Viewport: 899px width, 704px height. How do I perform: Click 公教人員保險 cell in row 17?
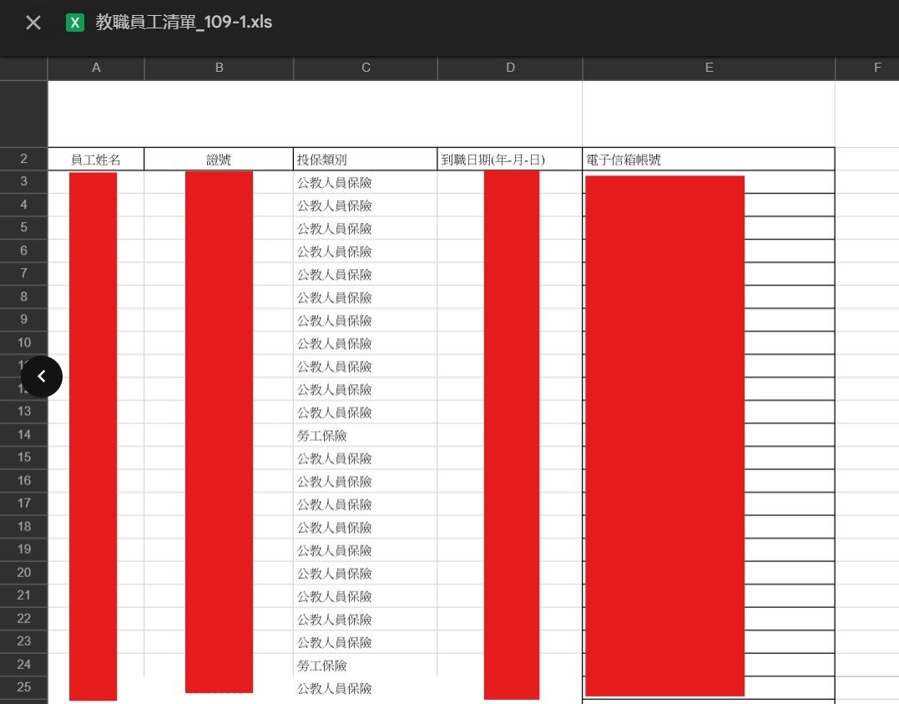click(366, 504)
